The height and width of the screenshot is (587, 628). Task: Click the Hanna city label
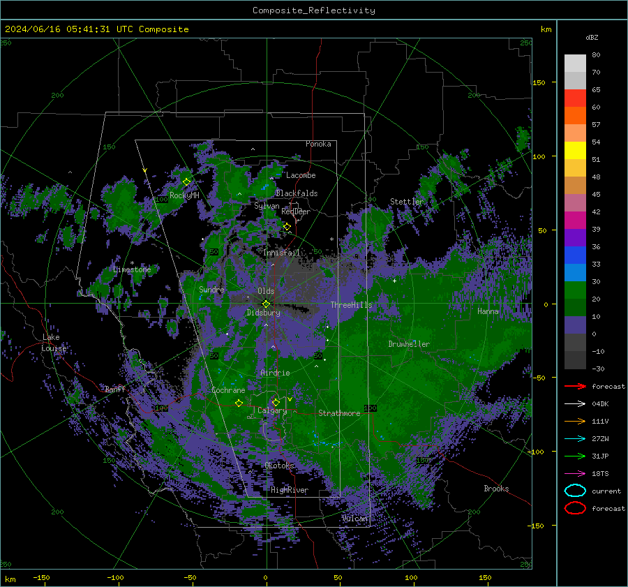click(x=488, y=311)
